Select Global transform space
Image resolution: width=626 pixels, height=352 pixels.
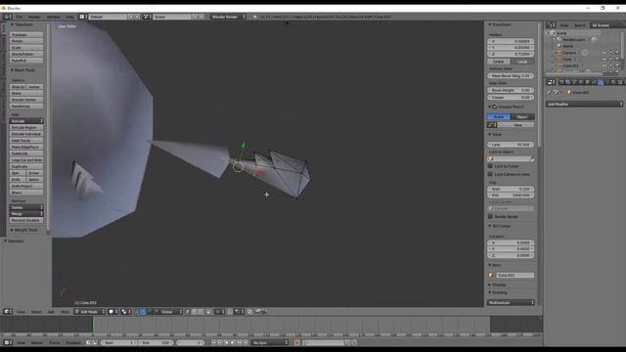point(499,62)
